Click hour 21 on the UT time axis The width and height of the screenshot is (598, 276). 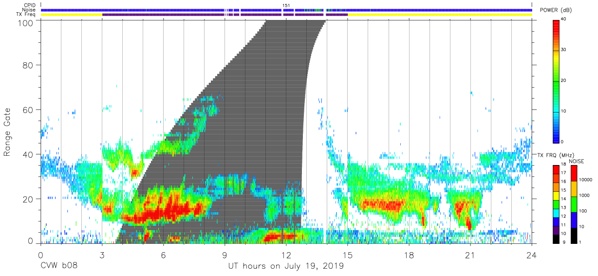coord(470,255)
